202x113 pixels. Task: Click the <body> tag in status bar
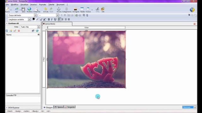coord(18,111)
